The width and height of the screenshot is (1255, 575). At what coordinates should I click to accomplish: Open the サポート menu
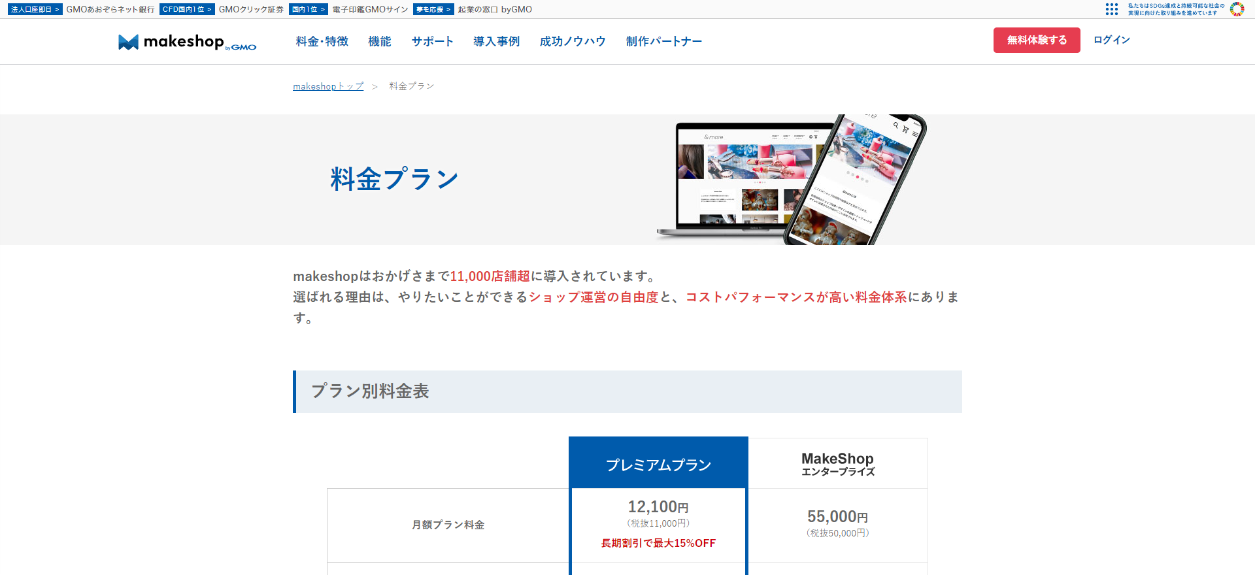432,41
